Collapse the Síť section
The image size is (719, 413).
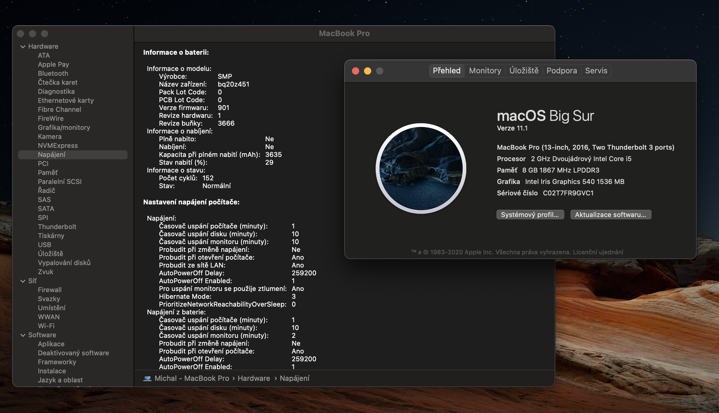pyautogui.click(x=23, y=281)
